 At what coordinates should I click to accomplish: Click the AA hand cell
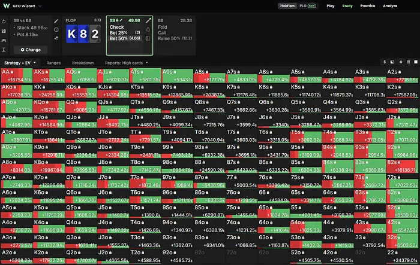point(17,75)
